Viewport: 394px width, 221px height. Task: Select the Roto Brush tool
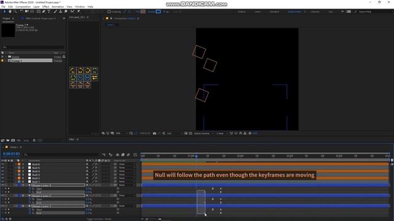point(73,12)
